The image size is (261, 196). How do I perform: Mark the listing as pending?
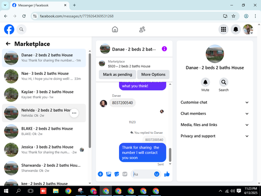(117, 74)
